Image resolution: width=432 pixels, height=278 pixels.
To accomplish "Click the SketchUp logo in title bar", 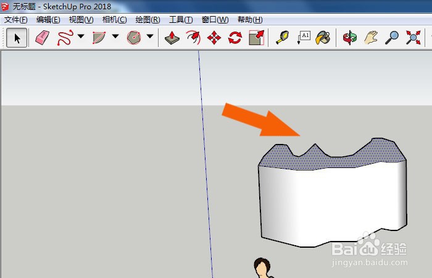I will (5, 6).
